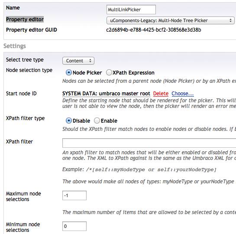Click the Settings section heading
Screen dimensions: 236x234
[15, 46]
